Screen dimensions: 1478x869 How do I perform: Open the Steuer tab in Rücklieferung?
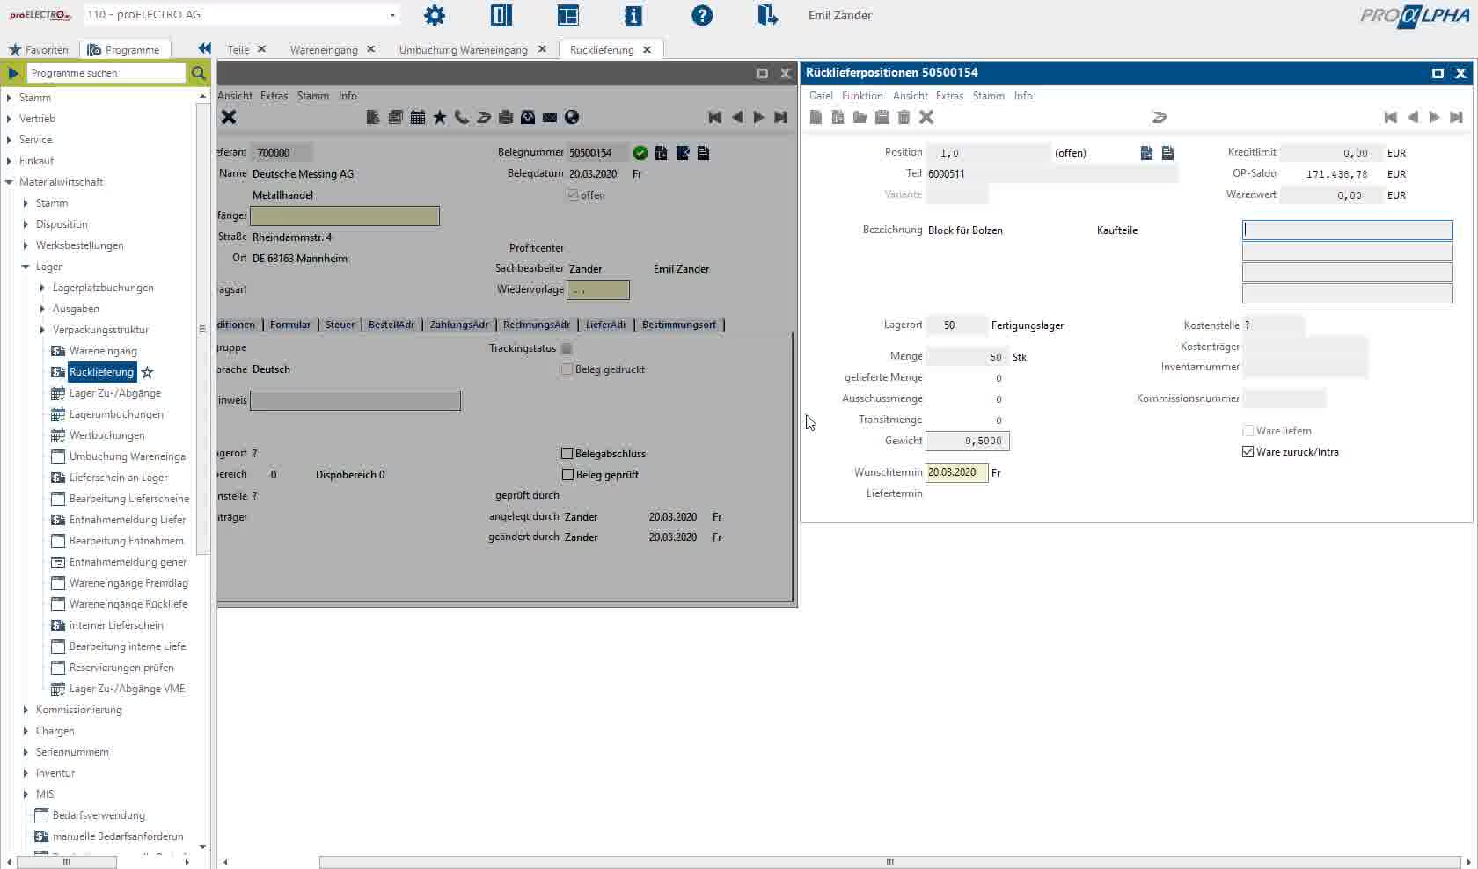click(340, 325)
